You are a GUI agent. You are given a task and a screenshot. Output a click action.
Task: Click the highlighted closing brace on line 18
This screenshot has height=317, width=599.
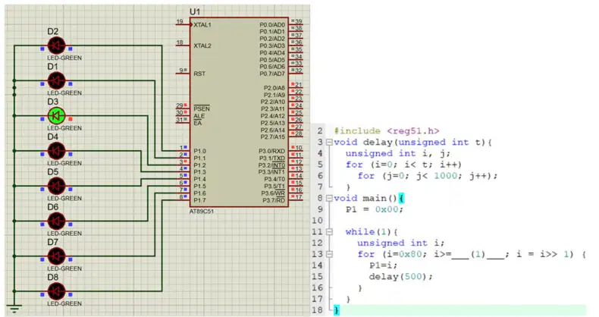coord(336,310)
